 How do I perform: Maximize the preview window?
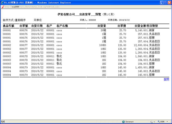coord(162,3)
